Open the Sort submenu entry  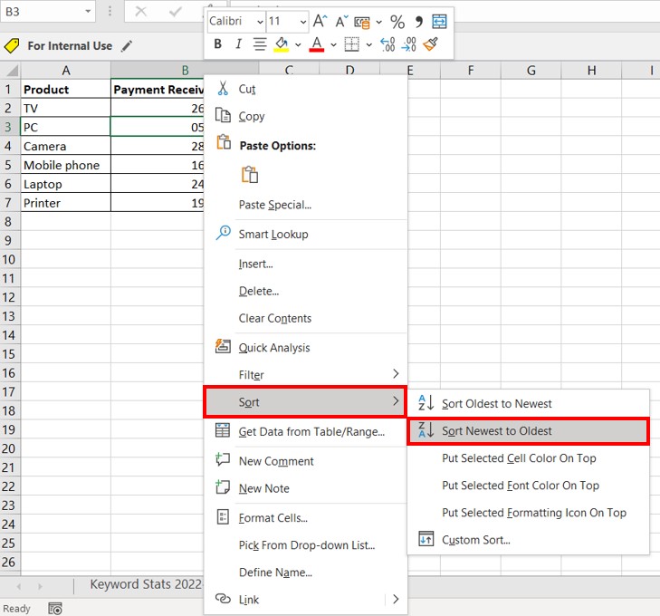coord(305,401)
